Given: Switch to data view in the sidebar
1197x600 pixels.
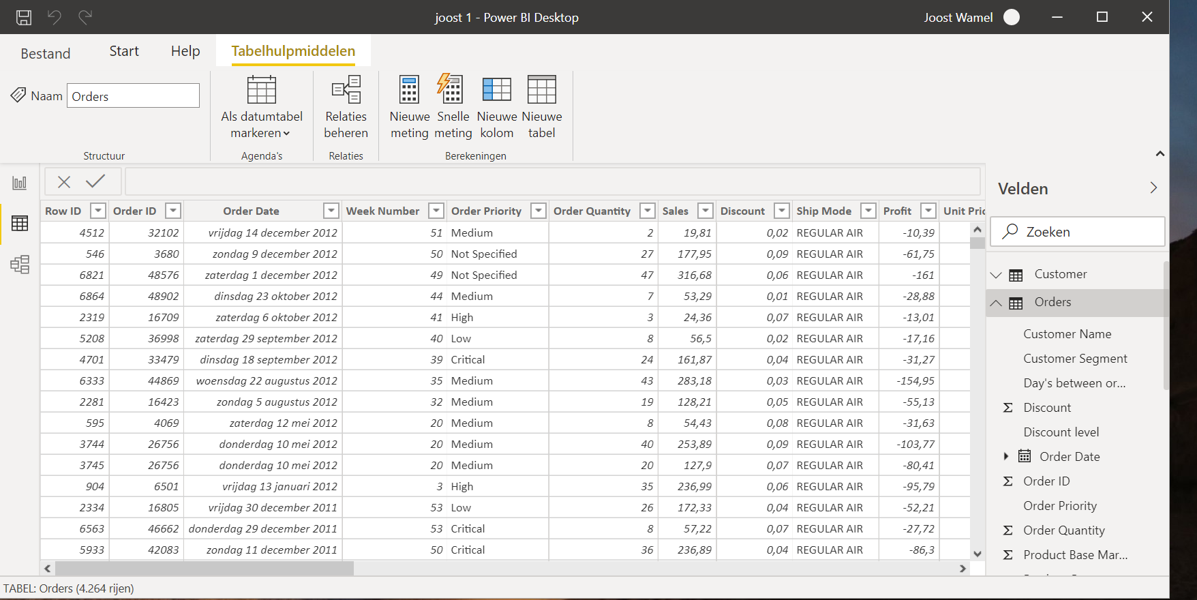Looking at the screenshot, I should [x=20, y=223].
